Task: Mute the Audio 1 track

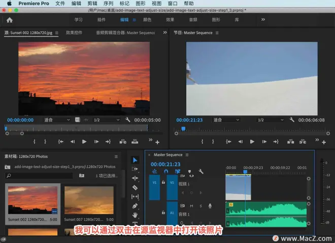Action: tap(191, 206)
